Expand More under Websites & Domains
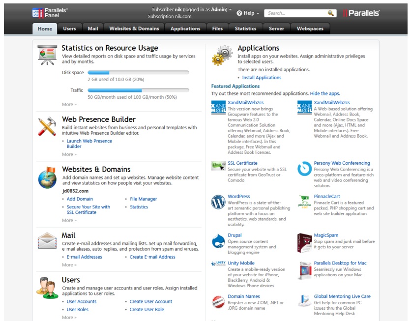This screenshot has height=321, width=411. (69, 220)
